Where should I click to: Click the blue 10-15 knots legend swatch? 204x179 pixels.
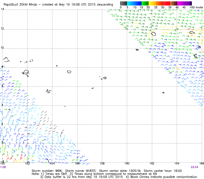(138, 3)
